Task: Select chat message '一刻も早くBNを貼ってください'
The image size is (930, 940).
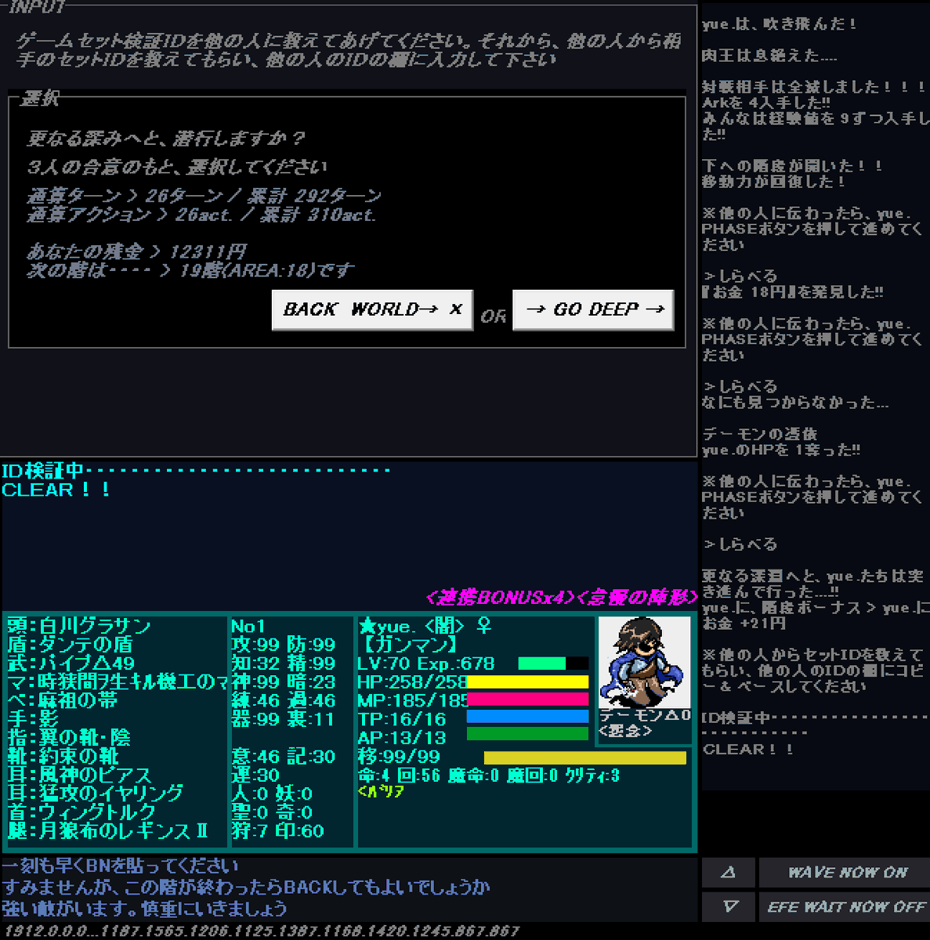Action: [121, 866]
